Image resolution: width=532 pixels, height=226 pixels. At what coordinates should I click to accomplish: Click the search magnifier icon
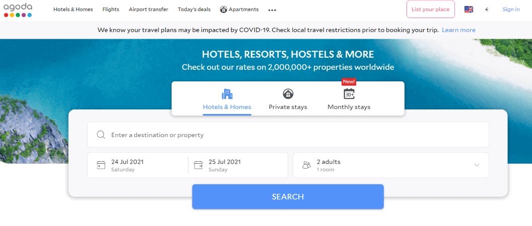(x=101, y=135)
